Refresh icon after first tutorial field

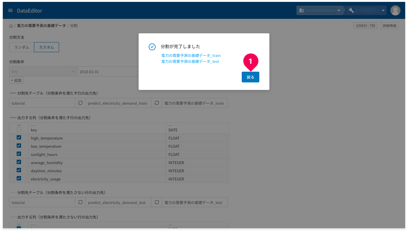(x=80, y=103)
